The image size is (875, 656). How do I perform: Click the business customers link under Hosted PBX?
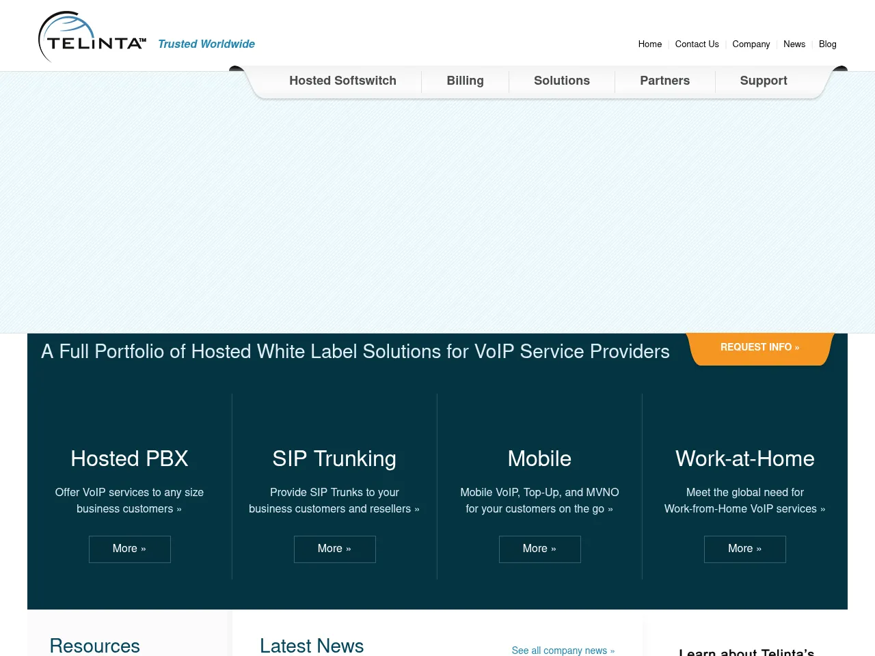click(129, 500)
